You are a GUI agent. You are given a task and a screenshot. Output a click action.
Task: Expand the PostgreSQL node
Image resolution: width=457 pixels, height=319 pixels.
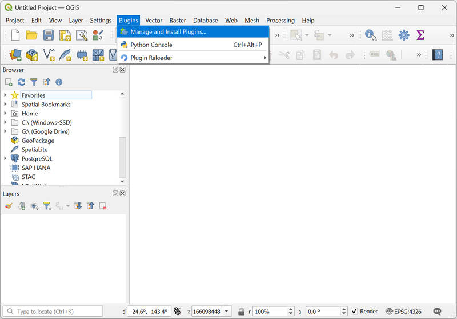pos(5,158)
